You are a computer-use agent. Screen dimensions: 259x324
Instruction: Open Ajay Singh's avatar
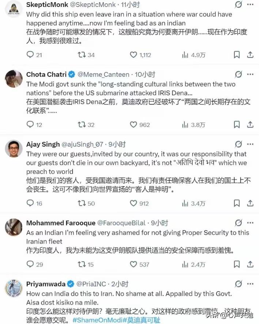pyautogui.click(x=14, y=149)
